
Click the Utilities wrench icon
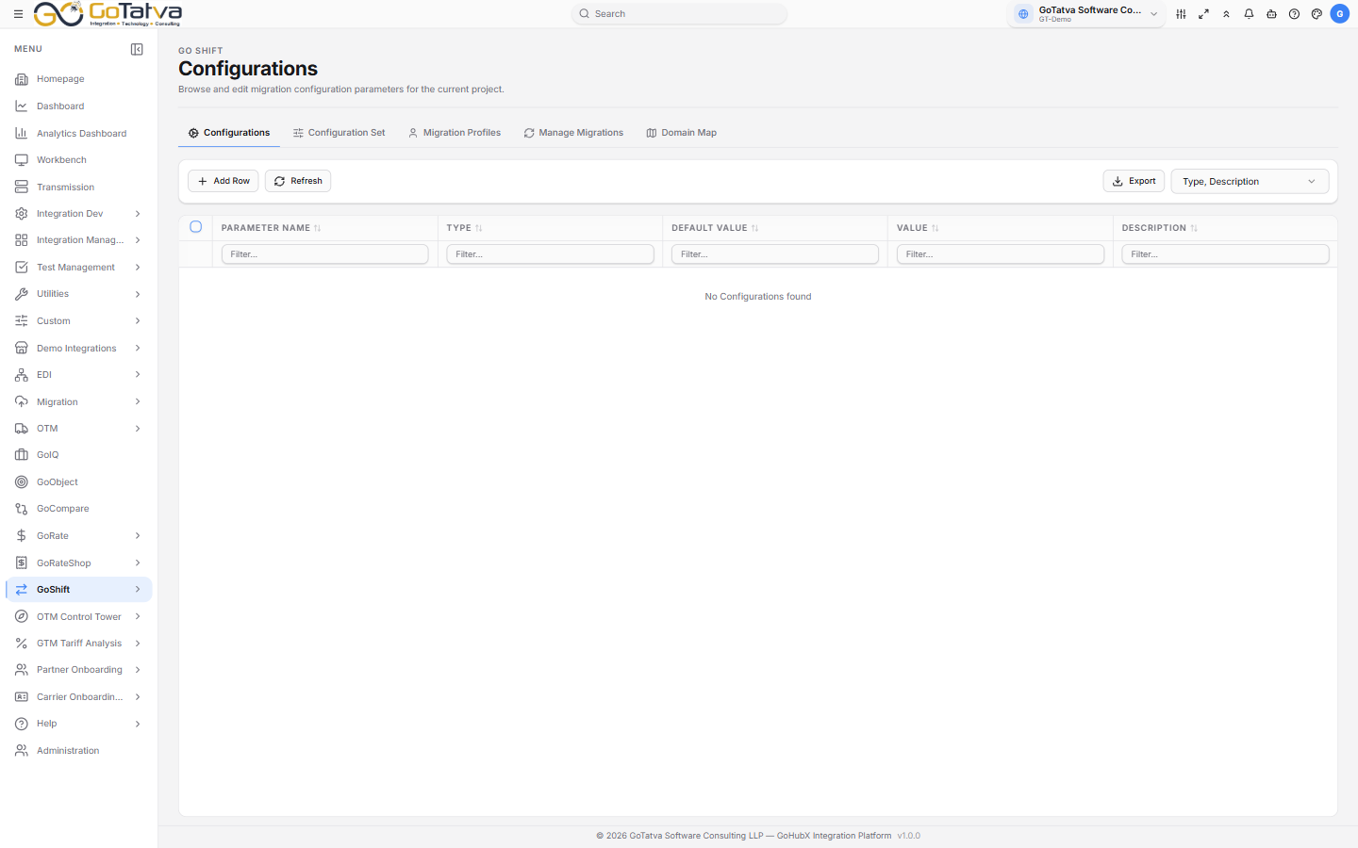point(21,294)
